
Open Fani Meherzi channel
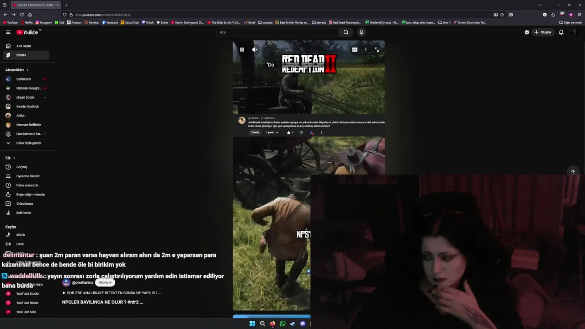26,134
